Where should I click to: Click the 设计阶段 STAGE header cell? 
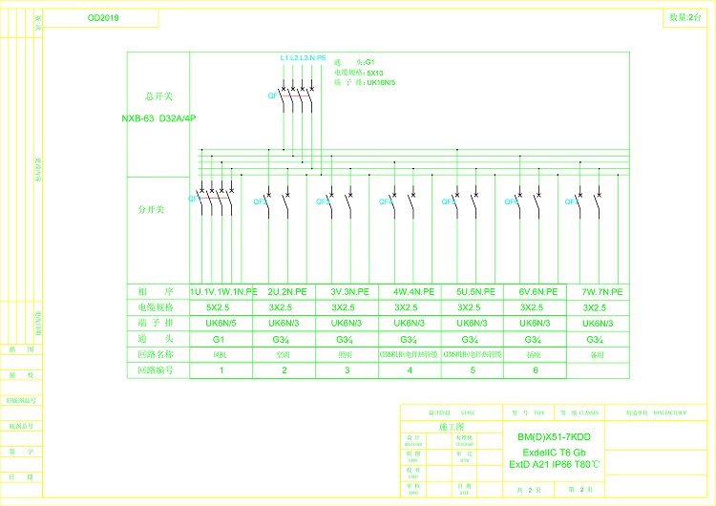pos(452,412)
